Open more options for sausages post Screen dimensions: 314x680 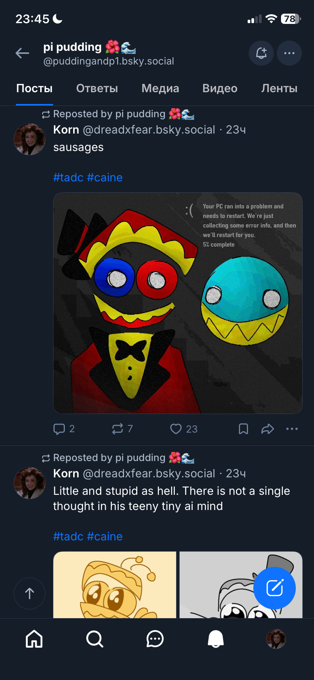[x=292, y=429]
